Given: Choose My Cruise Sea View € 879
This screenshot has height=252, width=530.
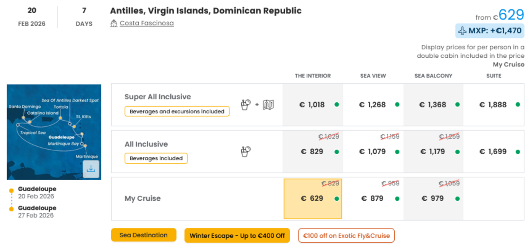Looking at the screenshot, I should [373, 199].
